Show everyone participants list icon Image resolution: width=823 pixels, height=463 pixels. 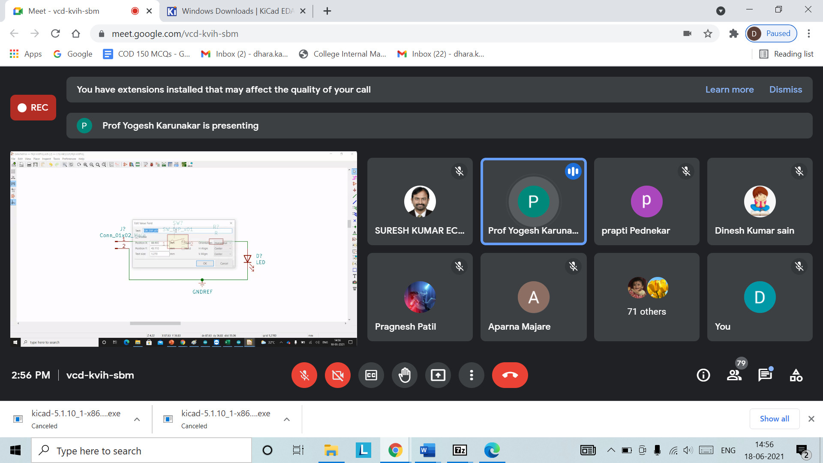pos(734,375)
